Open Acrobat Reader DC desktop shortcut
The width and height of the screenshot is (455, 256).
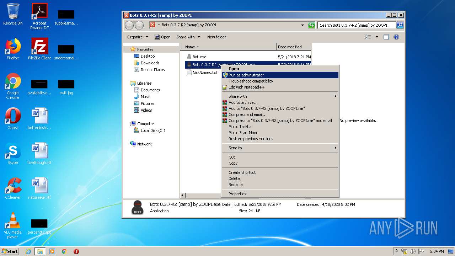(x=39, y=16)
